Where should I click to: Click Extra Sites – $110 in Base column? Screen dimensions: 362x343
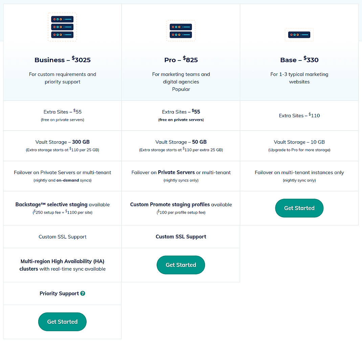coord(299,115)
